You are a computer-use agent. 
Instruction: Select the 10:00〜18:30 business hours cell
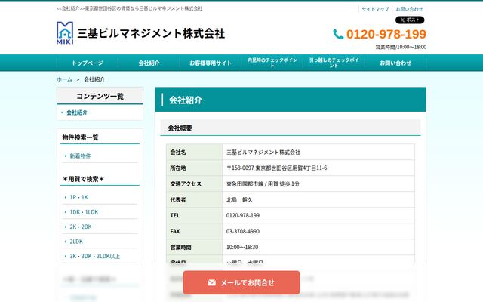click(318, 247)
